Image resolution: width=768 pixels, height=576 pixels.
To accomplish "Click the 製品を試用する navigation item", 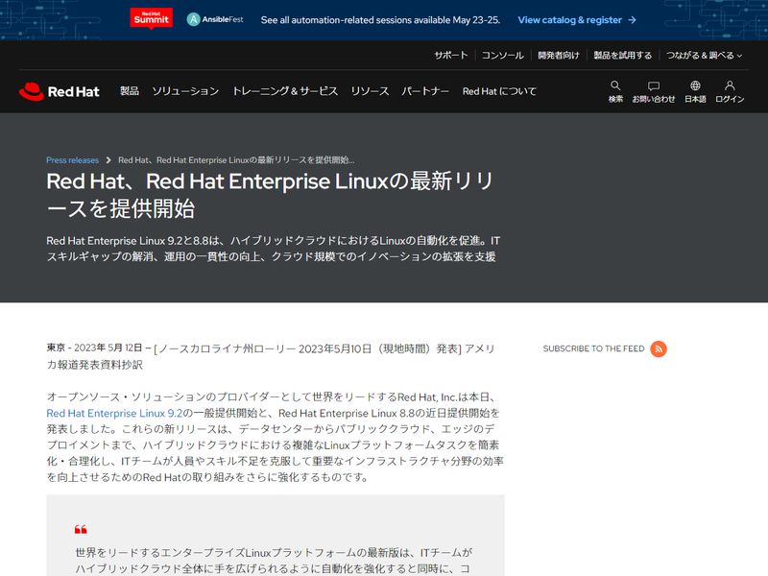I will pyautogui.click(x=622, y=55).
